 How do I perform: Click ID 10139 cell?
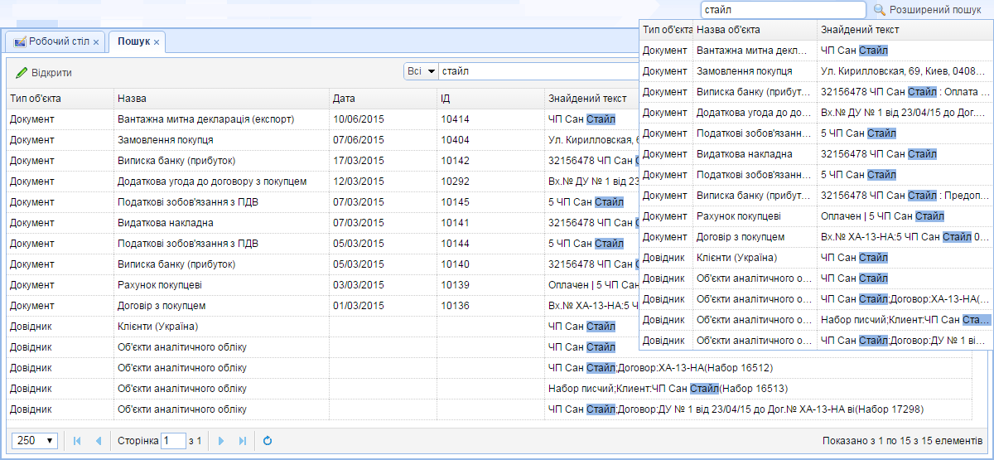(490, 285)
